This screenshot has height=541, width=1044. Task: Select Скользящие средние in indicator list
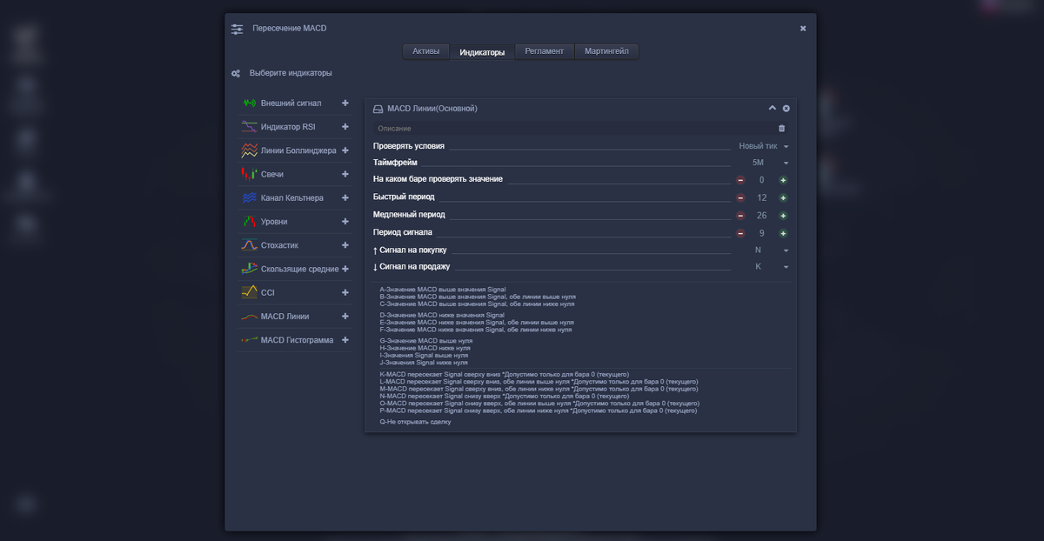coord(300,269)
